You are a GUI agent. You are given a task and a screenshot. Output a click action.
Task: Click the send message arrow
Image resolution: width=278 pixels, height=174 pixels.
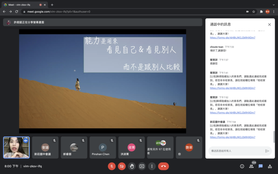coord(267,151)
